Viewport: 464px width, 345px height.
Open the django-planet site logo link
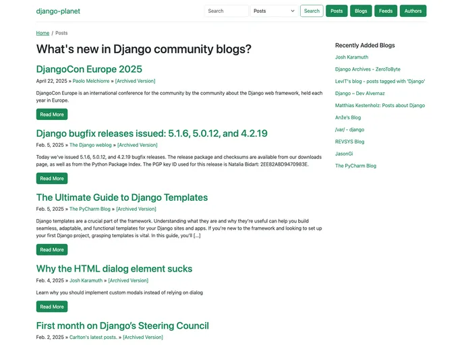pyautogui.click(x=58, y=11)
